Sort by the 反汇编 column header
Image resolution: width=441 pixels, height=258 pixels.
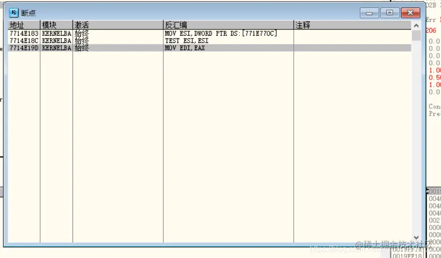pyautogui.click(x=228, y=25)
